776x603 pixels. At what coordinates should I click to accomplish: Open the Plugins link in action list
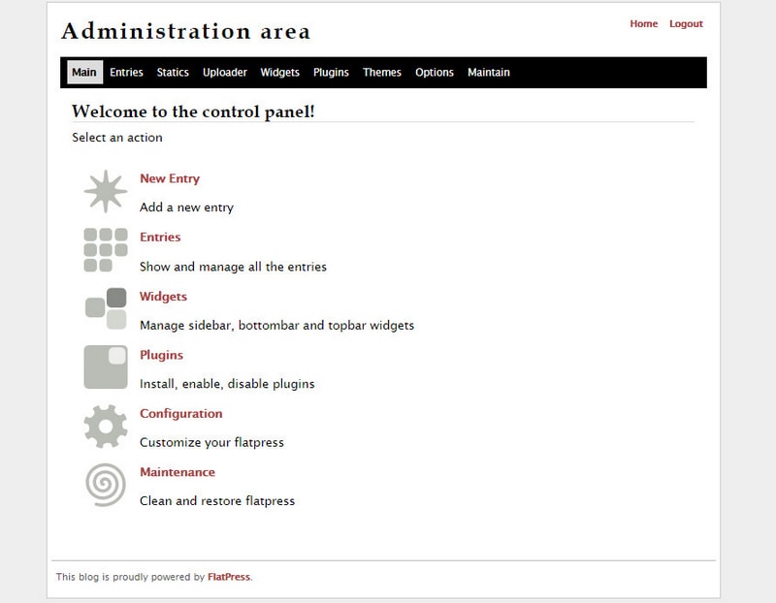click(x=161, y=355)
